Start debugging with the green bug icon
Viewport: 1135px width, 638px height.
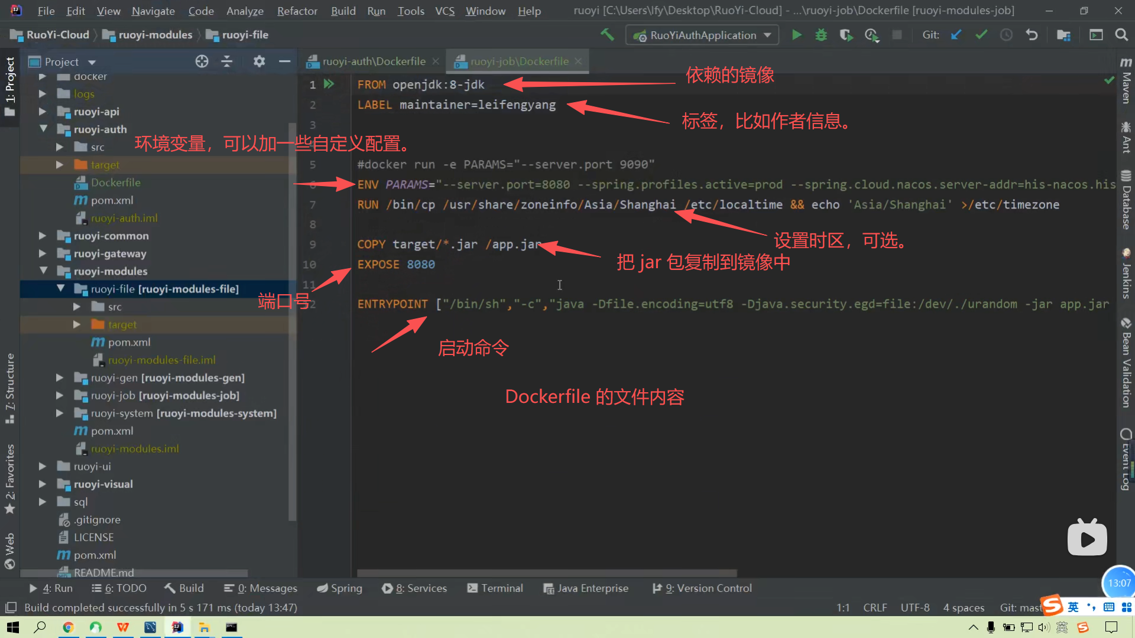(x=821, y=35)
